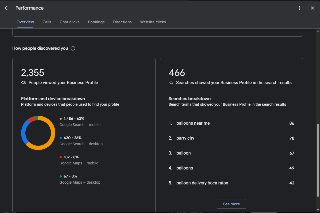Image resolution: width=320 pixels, height=213 pixels.
Task: Click the orange Google Search mobile dot
Action: (x=61, y=119)
